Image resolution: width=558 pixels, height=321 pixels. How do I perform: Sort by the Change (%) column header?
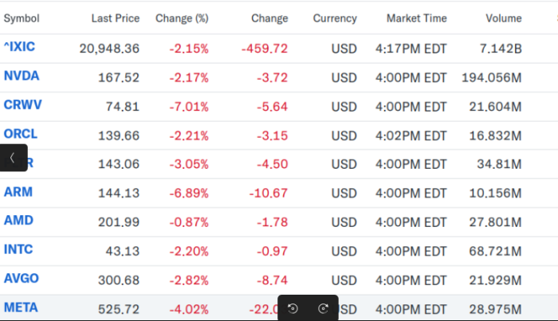[x=181, y=18]
